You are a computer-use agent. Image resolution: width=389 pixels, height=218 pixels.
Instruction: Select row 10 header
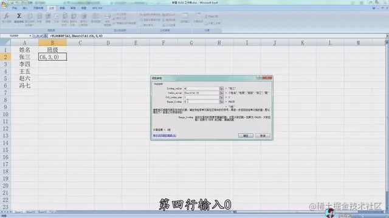pos(5,114)
